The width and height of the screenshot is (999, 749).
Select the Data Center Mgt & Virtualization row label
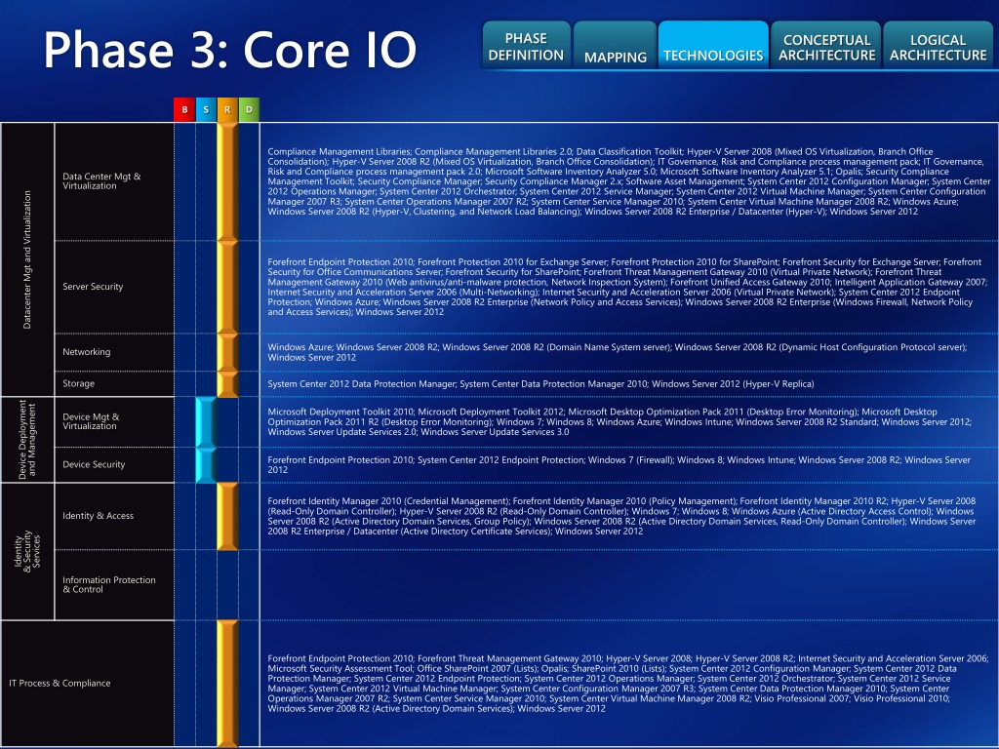pyautogui.click(x=101, y=180)
